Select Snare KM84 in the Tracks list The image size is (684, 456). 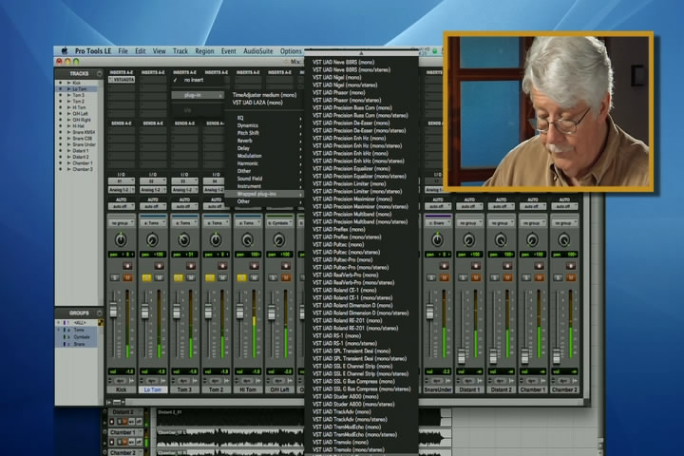click(84, 132)
